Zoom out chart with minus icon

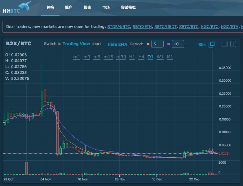[224, 44]
